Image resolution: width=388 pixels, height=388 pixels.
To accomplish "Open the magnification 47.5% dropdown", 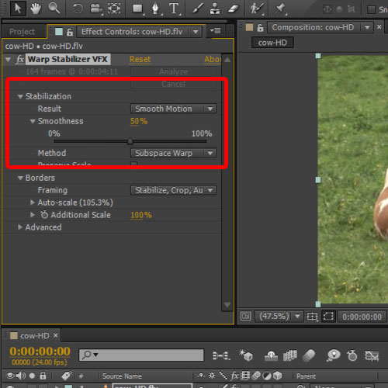I will tap(279, 316).
